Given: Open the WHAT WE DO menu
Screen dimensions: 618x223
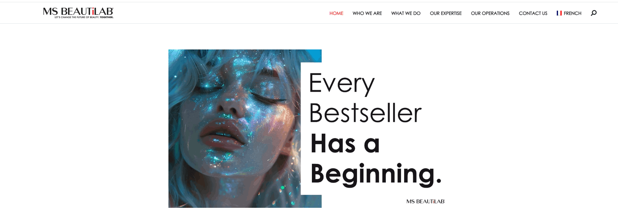Looking at the screenshot, I should pyautogui.click(x=406, y=13).
